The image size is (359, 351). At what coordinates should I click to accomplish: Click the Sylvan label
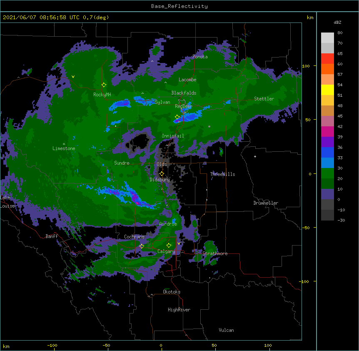(x=162, y=102)
